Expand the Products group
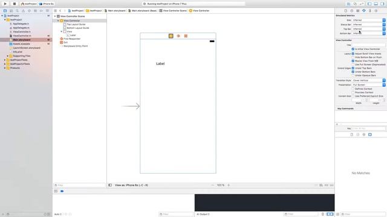 tap(5, 68)
